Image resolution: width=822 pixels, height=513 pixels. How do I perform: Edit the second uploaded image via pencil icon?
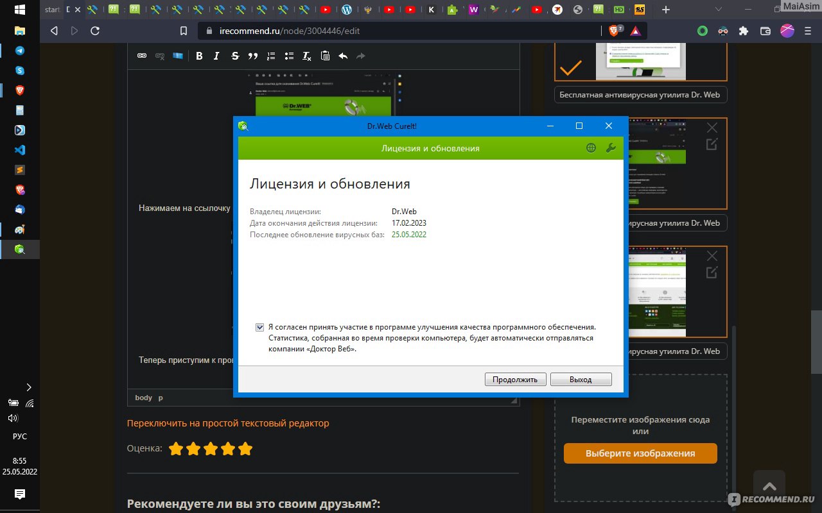pos(712,145)
